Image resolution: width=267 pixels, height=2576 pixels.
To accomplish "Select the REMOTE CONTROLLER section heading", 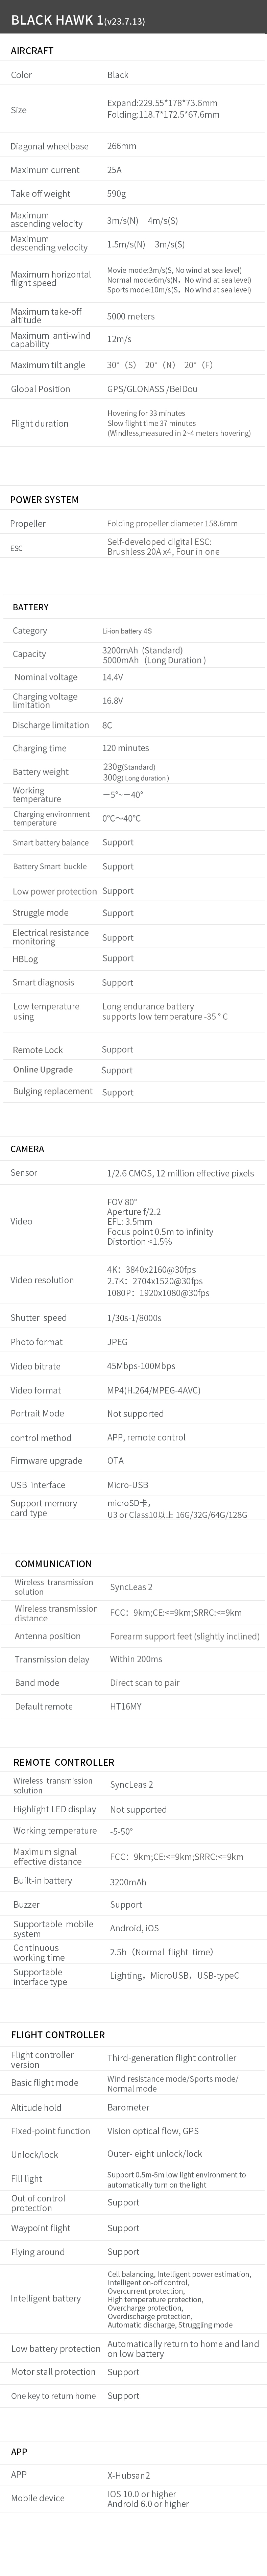I will click(x=64, y=1762).
